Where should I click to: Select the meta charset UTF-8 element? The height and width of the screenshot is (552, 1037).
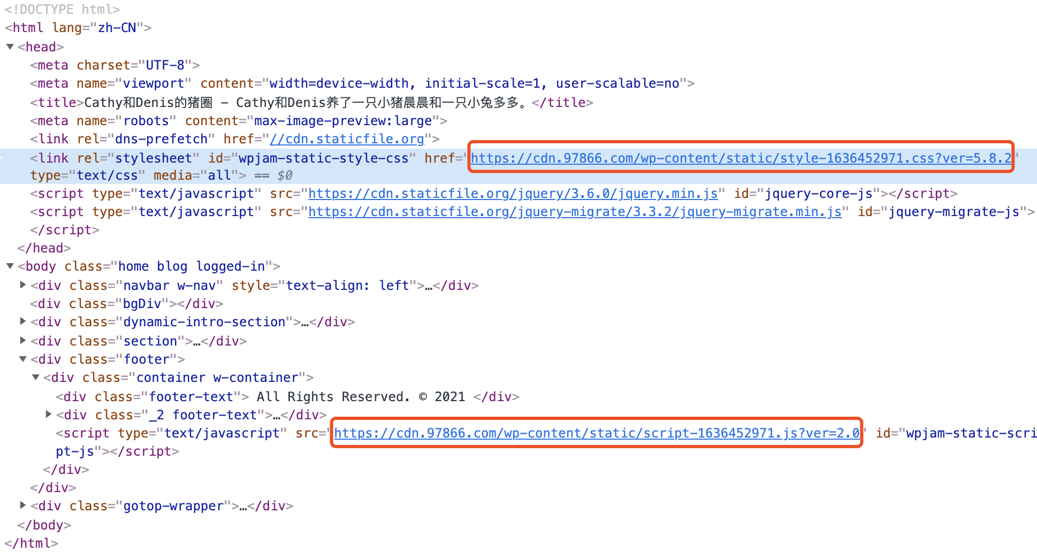pyautogui.click(x=115, y=65)
